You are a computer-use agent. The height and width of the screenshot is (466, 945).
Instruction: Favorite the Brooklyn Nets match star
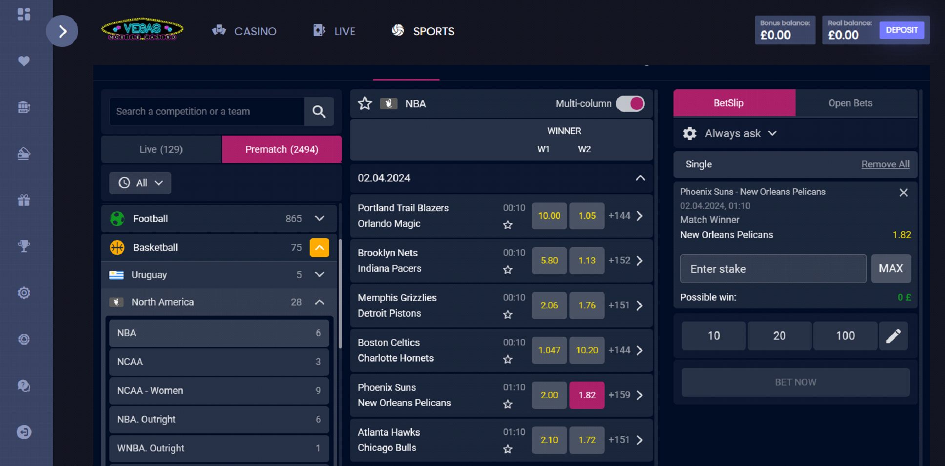pyautogui.click(x=508, y=270)
